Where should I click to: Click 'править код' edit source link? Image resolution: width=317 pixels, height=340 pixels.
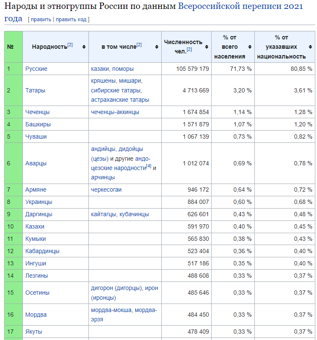click(71, 20)
